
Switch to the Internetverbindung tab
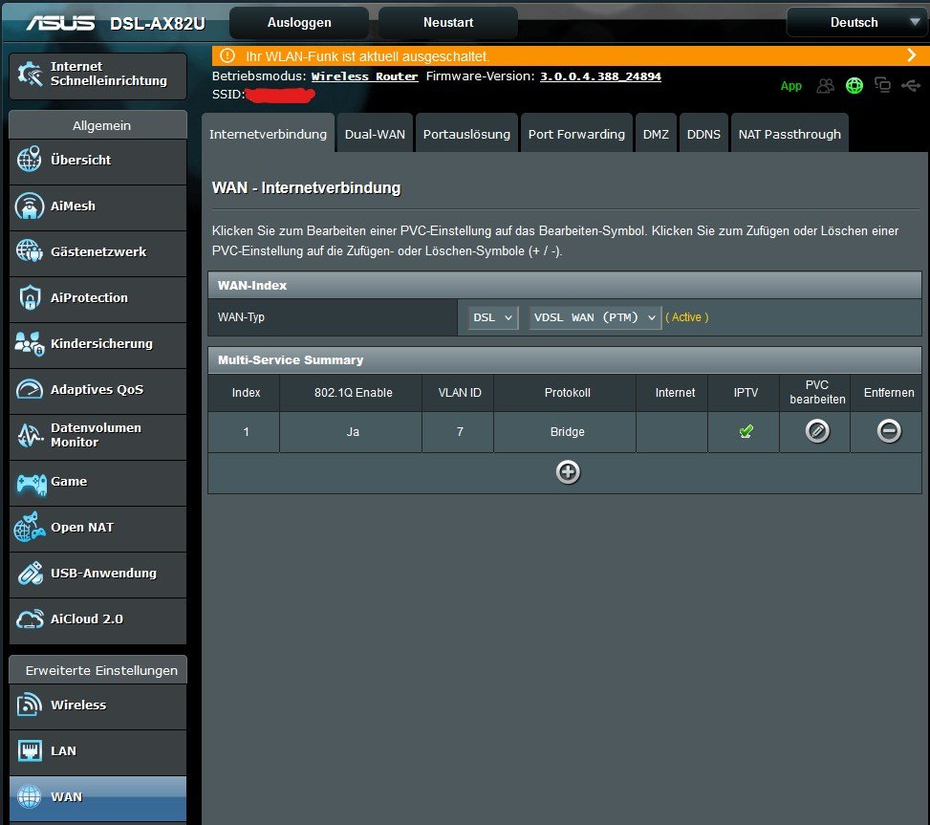(x=268, y=134)
